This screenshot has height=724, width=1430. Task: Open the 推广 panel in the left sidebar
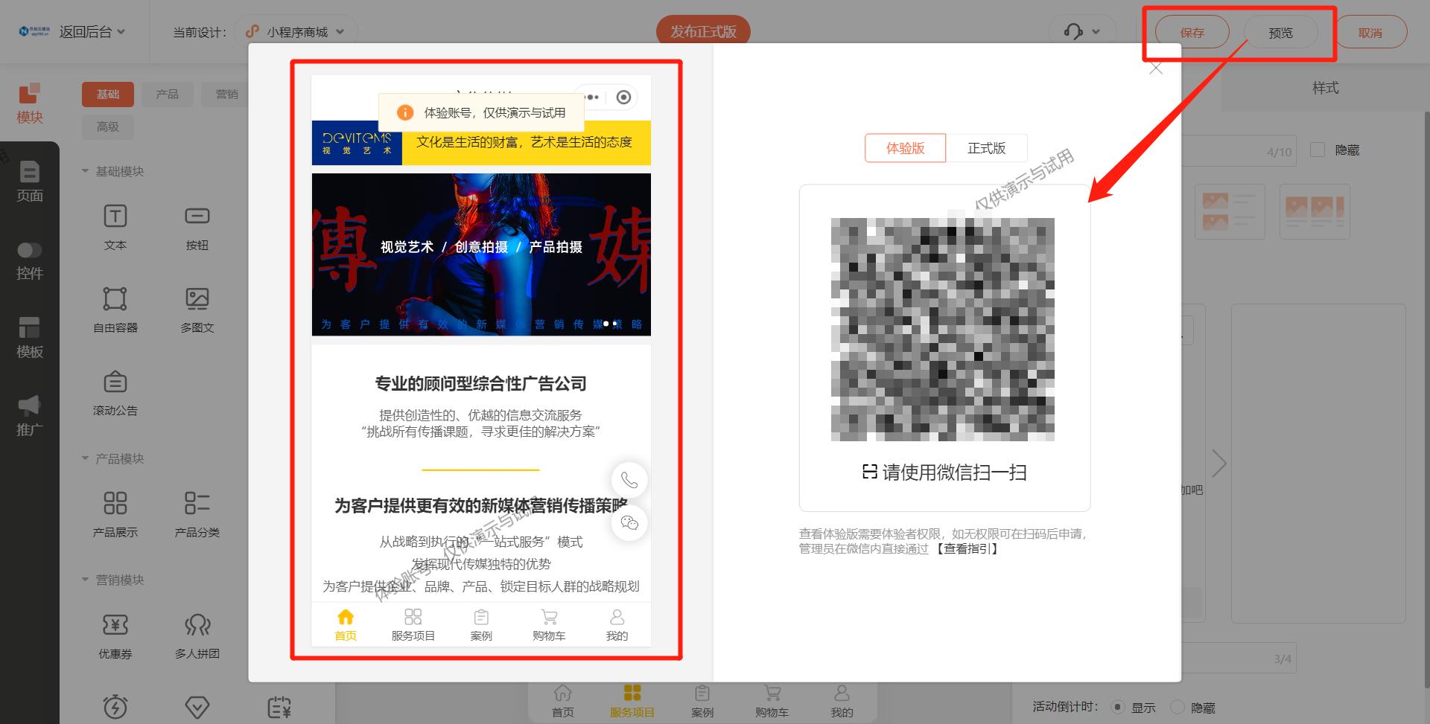click(29, 414)
